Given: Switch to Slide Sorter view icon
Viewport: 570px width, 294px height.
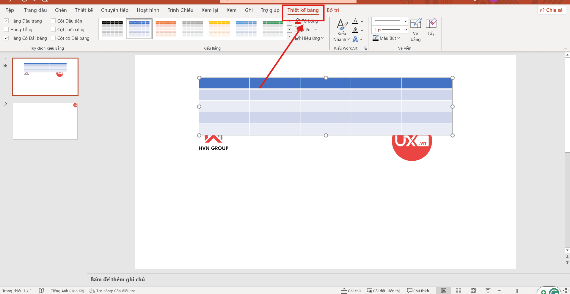Looking at the screenshot, I should (458, 291).
